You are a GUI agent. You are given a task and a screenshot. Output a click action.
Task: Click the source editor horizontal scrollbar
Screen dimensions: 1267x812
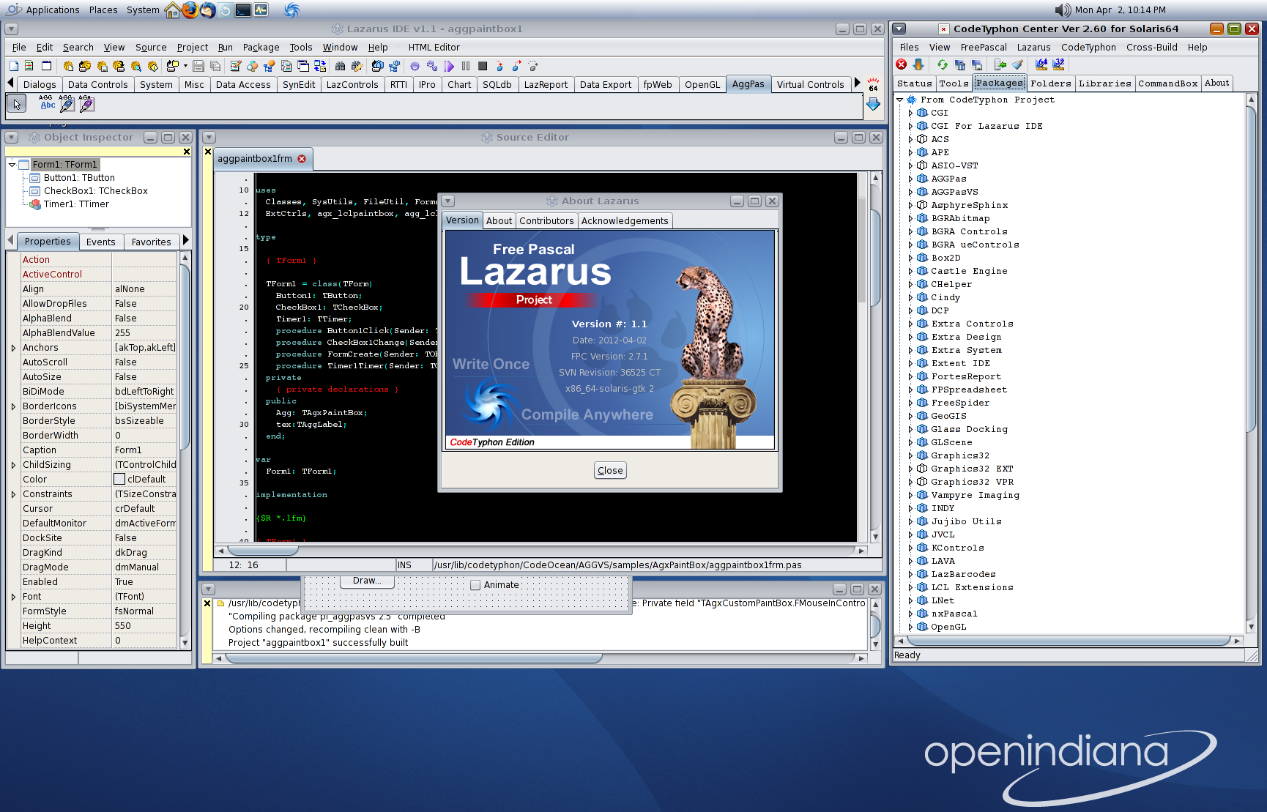tap(540, 551)
